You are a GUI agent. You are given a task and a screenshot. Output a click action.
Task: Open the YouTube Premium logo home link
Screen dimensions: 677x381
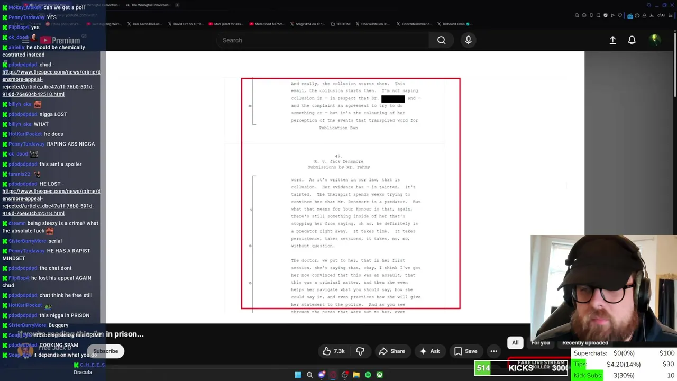click(59, 40)
